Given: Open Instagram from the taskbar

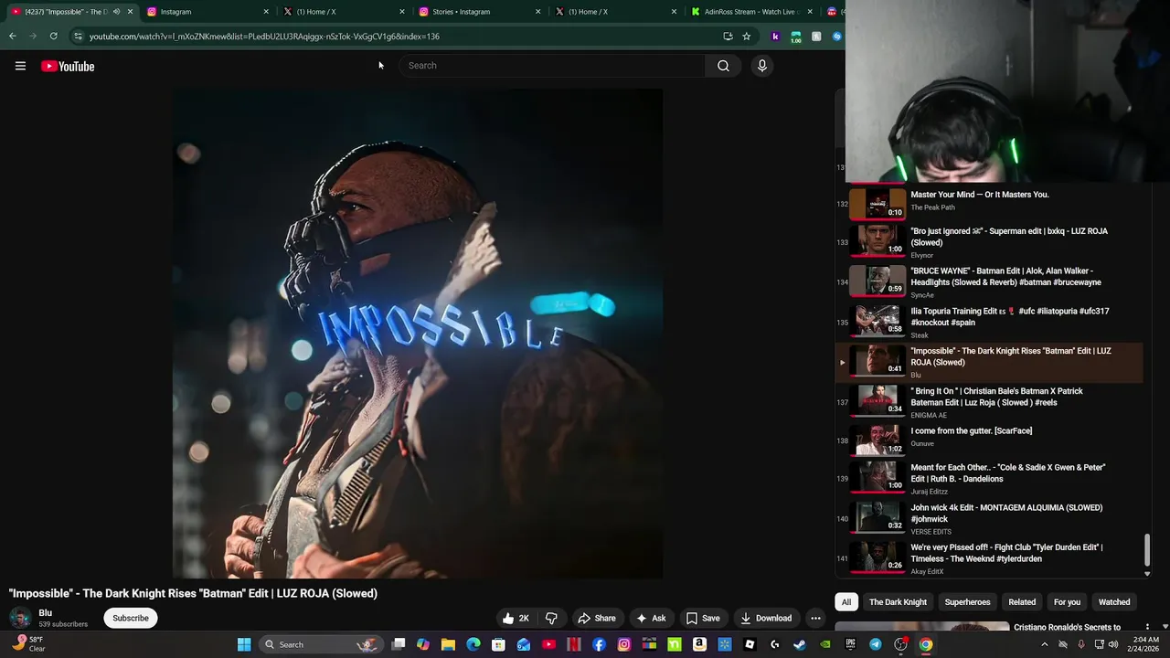Looking at the screenshot, I should (x=624, y=644).
